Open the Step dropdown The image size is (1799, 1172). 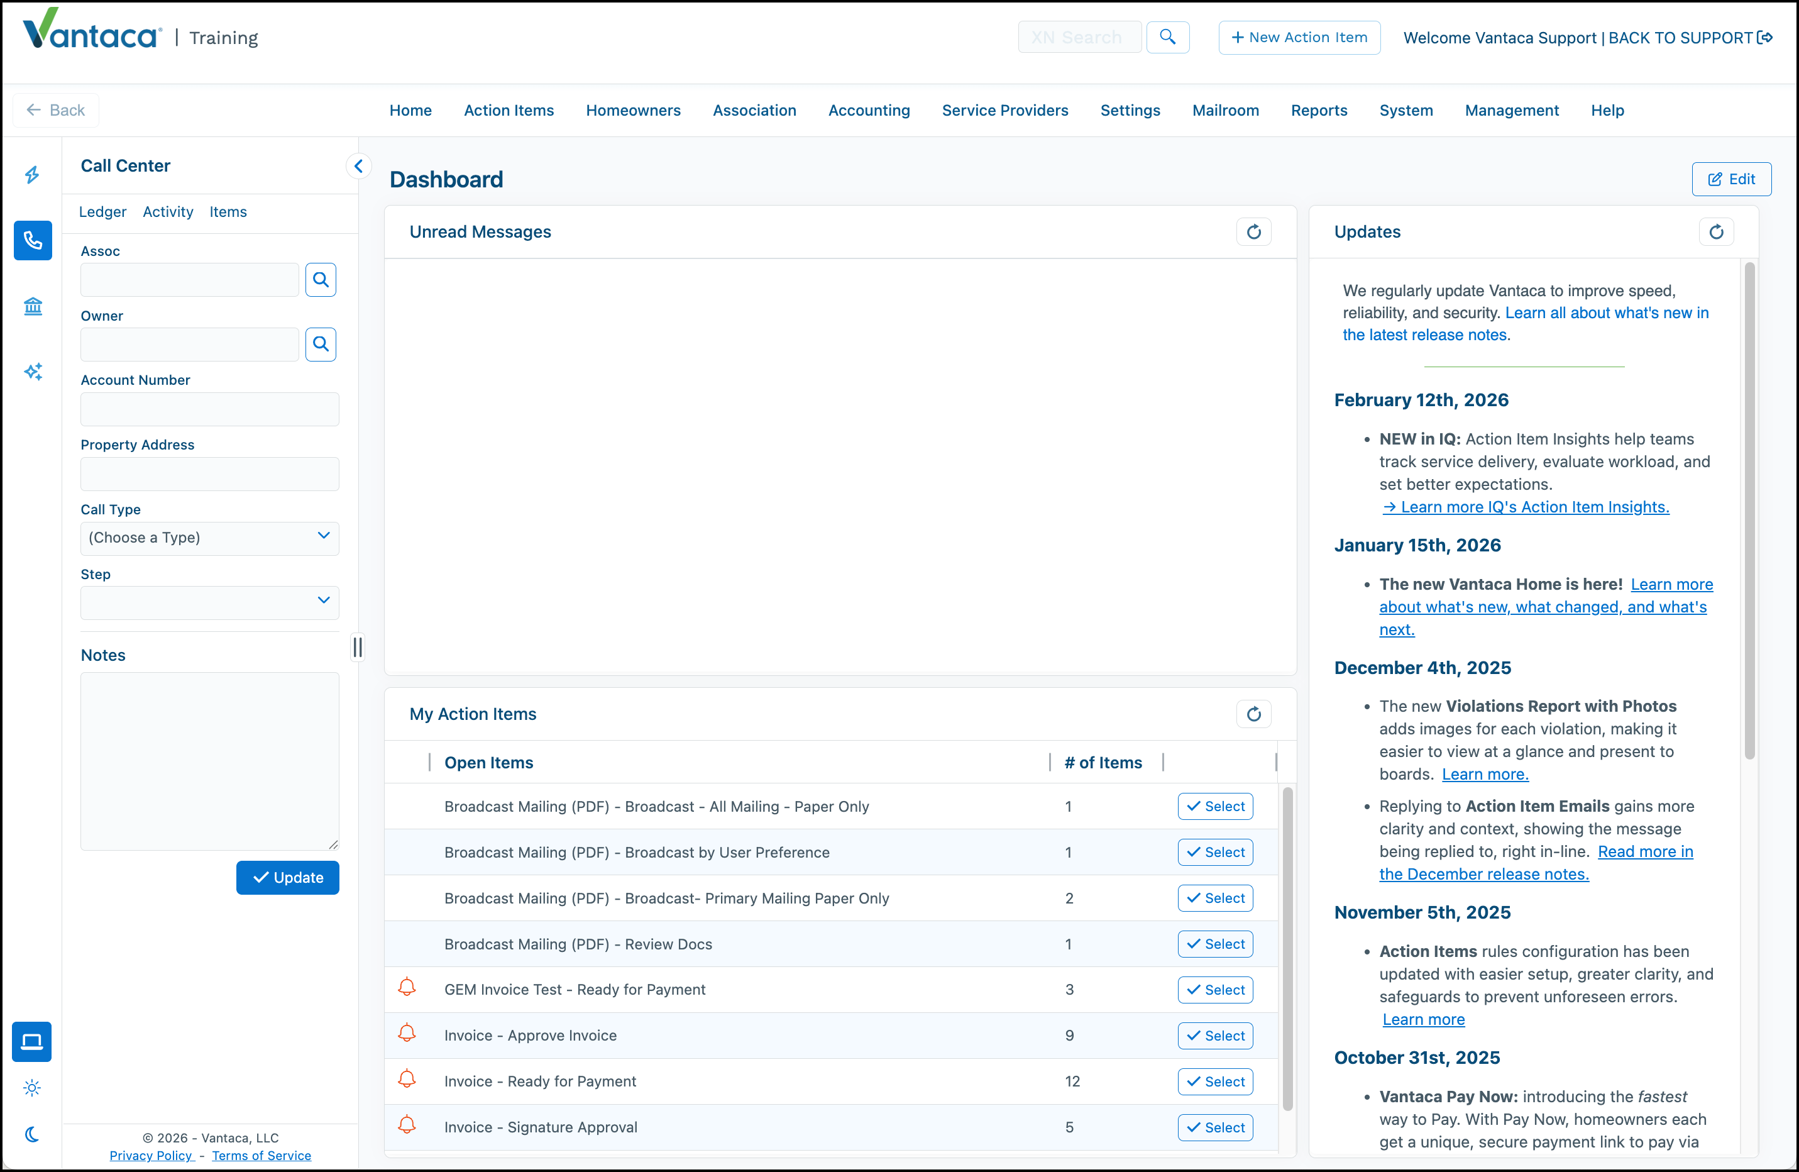point(209,602)
